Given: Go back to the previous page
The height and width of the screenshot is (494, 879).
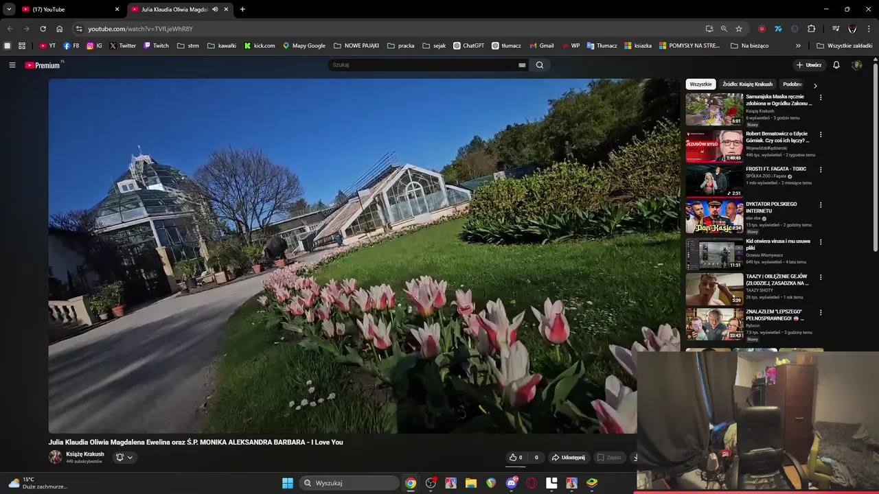Looking at the screenshot, I should 10,29.
